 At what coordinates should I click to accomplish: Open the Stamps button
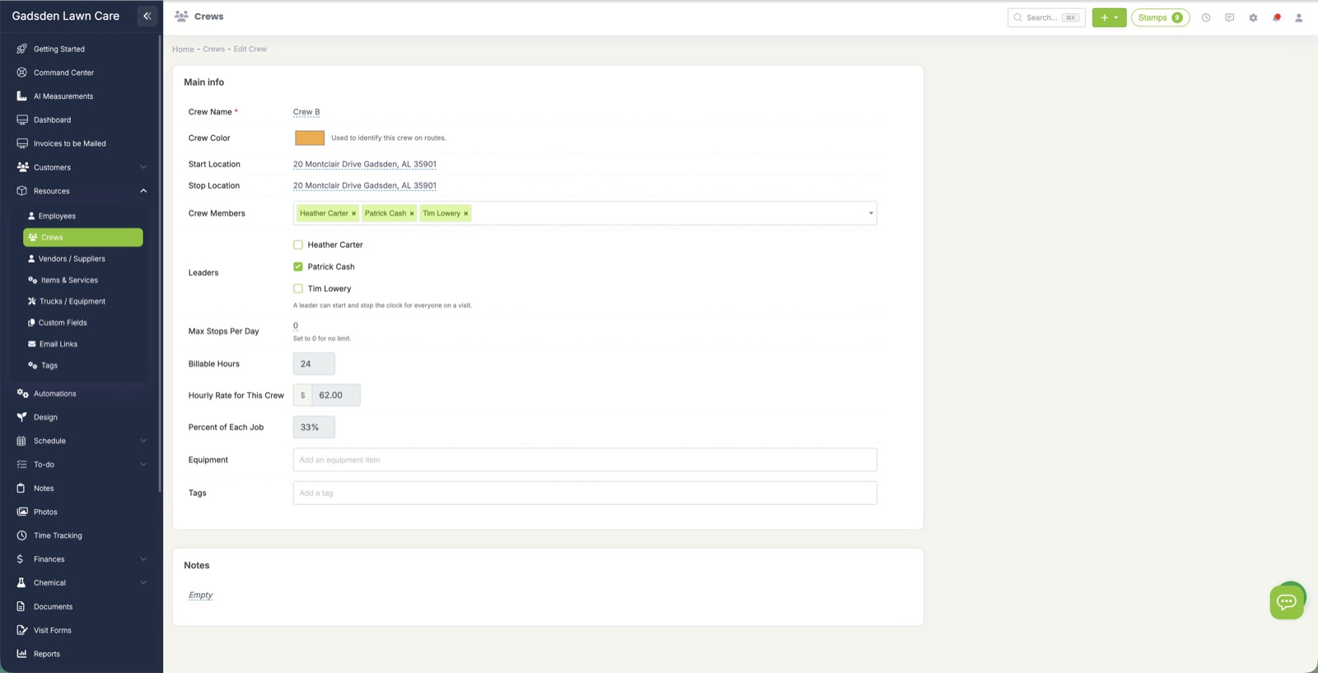(1160, 17)
